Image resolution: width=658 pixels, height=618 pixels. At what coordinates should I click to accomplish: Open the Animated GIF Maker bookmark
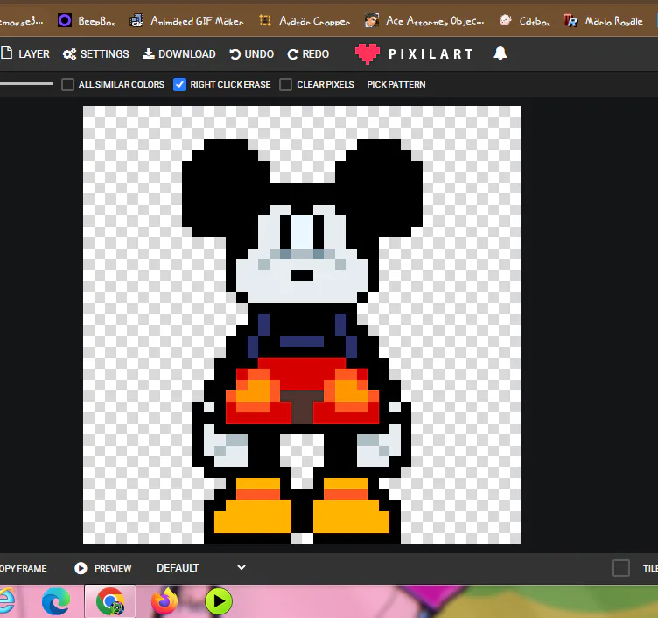coord(186,20)
